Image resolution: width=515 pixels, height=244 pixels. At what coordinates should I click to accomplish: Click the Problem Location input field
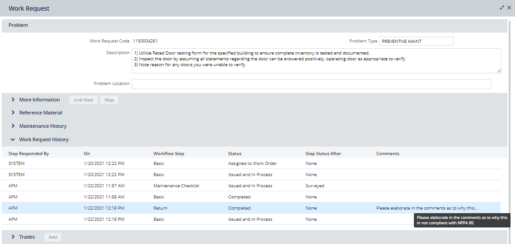tap(311, 84)
